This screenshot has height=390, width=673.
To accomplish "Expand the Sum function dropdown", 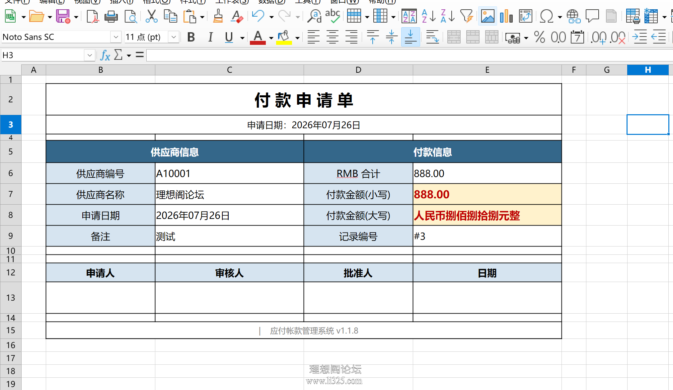I will coord(129,55).
